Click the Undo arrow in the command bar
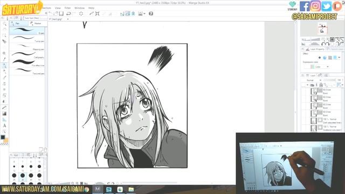 pyautogui.click(x=68, y=13)
